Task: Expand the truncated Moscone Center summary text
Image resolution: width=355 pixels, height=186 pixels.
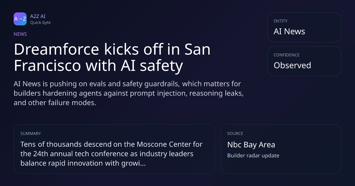Action: (112, 154)
